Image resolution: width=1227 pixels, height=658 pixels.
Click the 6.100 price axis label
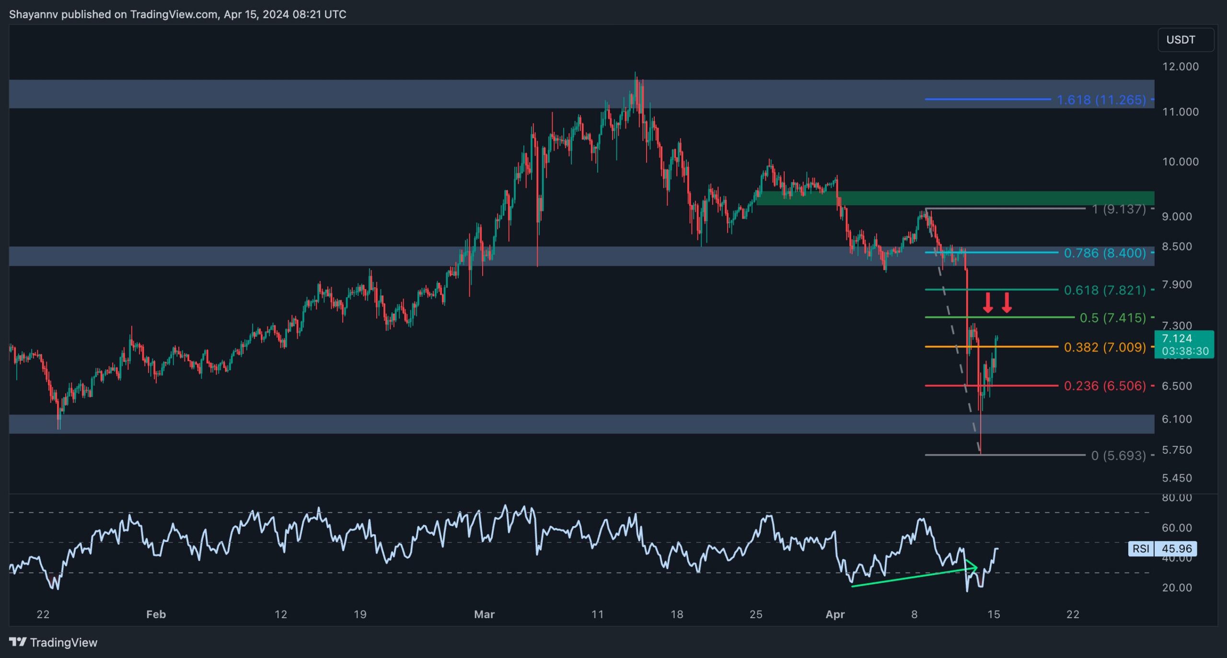(x=1177, y=419)
